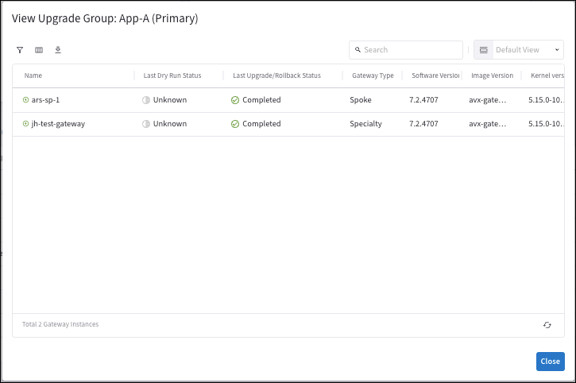
Task: Sort by the Gateway Type column header
Action: point(373,75)
